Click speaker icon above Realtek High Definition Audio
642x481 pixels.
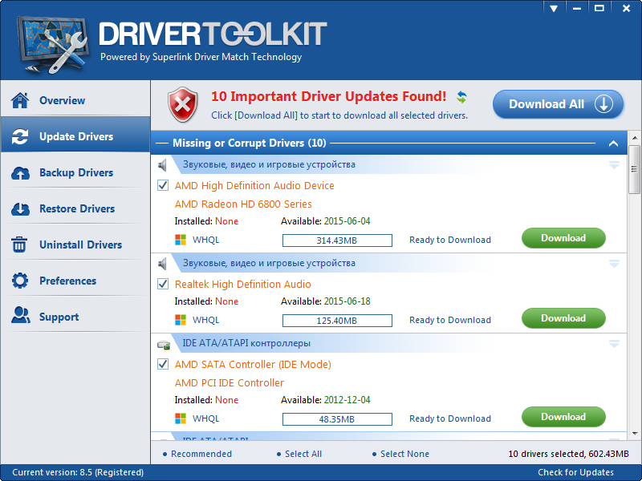163,264
